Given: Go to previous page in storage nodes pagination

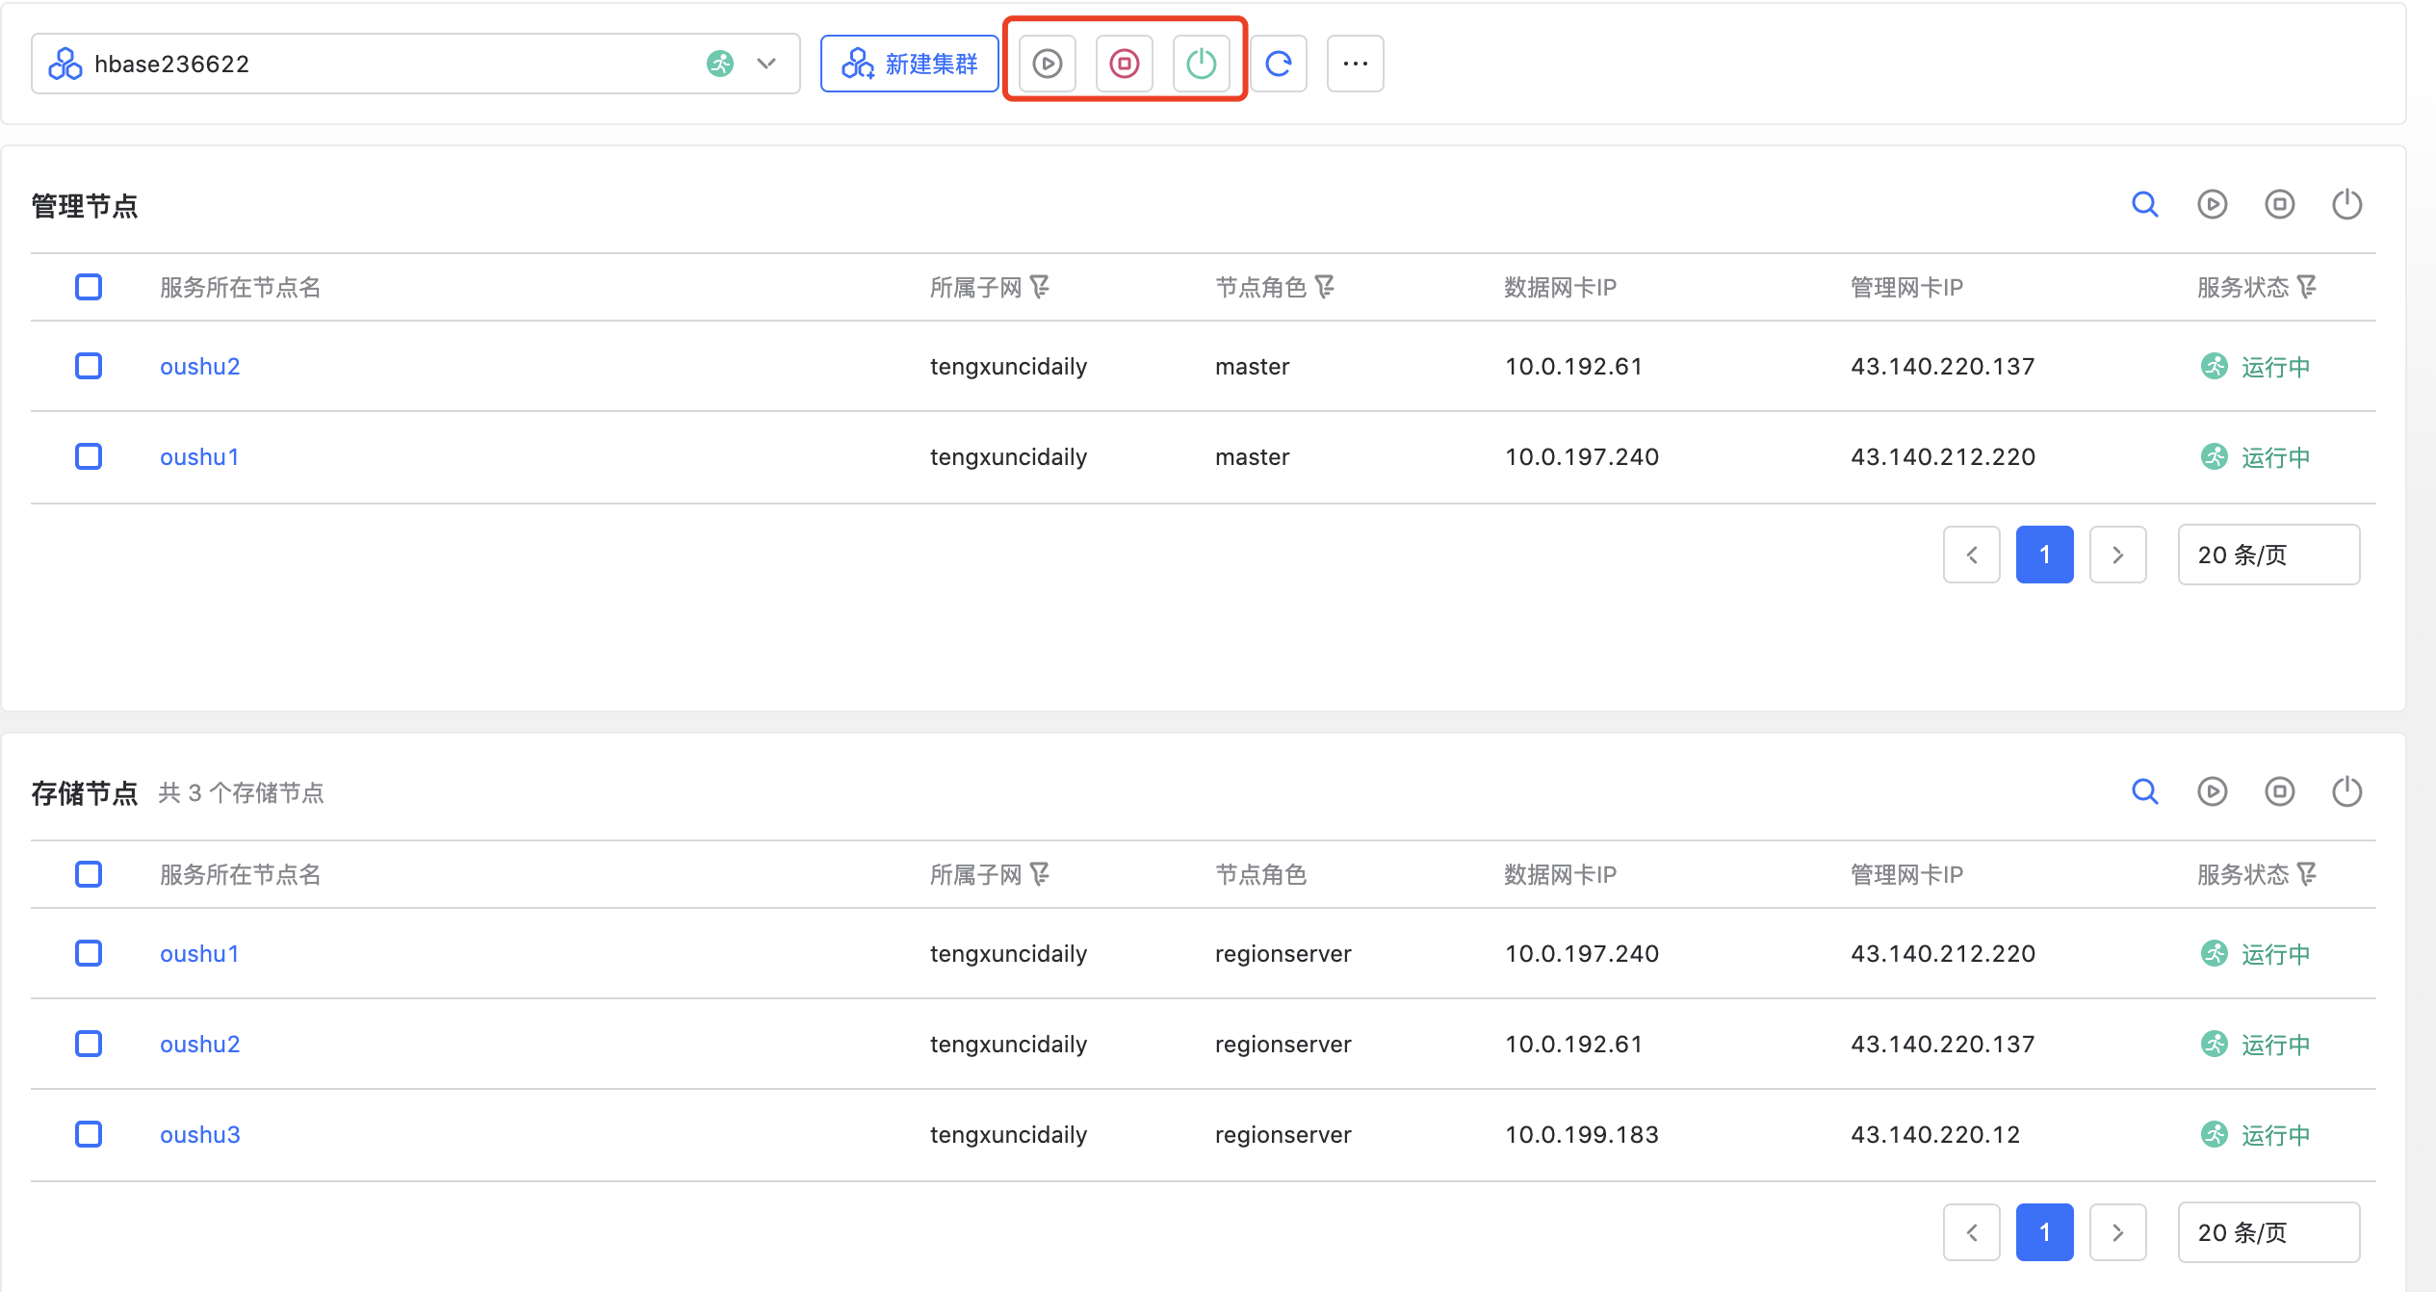Looking at the screenshot, I should coord(1972,1232).
